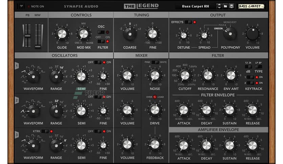Click filter envelope SUSTAIN knob
The image size is (283, 164).
tap(230, 110)
